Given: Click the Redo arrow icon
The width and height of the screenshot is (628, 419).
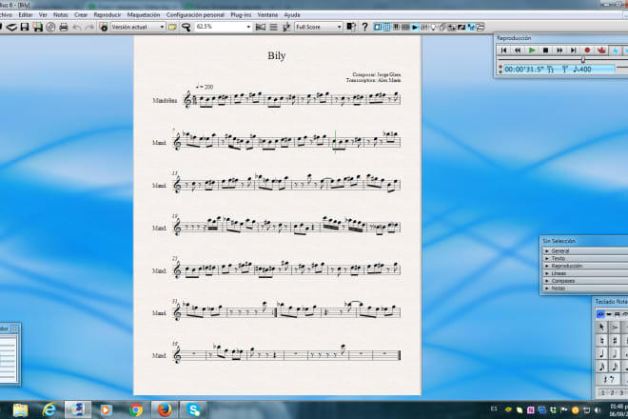Looking at the screenshot, I should point(89,27).
